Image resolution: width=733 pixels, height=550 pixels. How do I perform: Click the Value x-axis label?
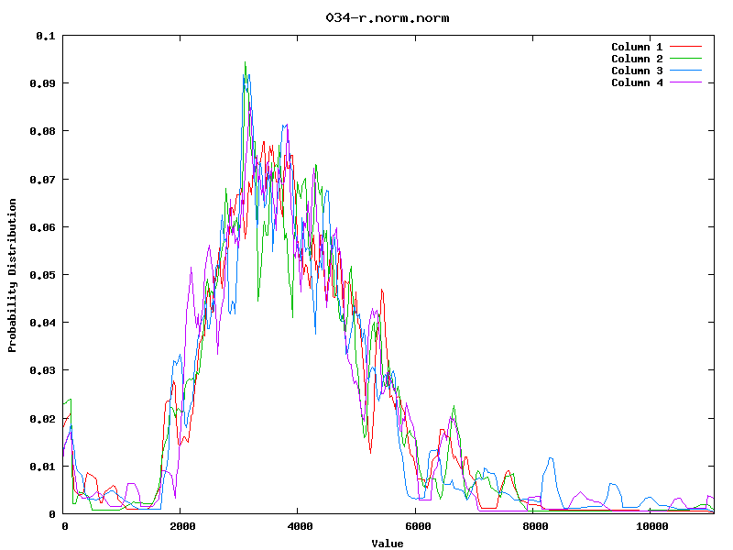click(387, 544)
